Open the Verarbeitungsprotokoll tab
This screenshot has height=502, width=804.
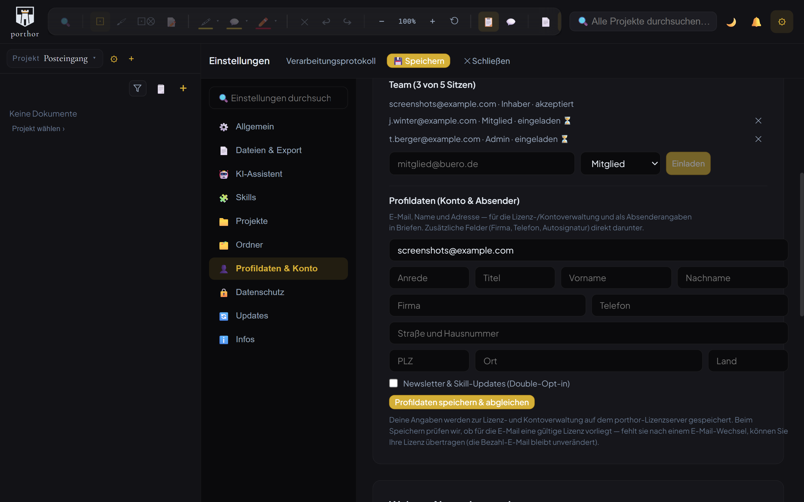(x=331, y=61)
